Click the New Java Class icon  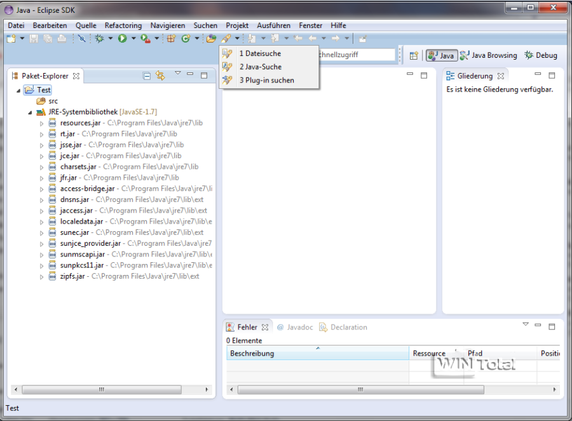tap(186, 38)
